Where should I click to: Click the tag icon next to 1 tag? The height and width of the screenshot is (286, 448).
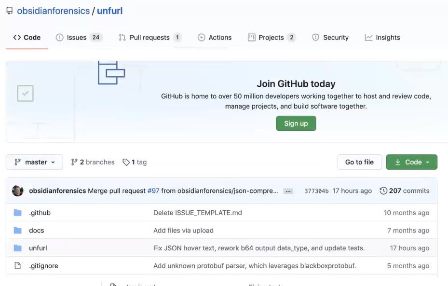pyautogui.click(x=126, y=162)
